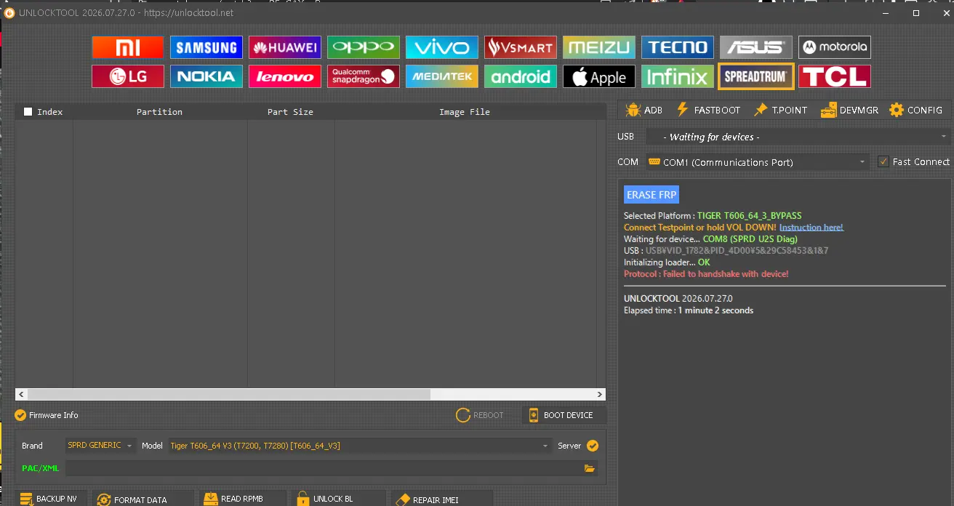Select the Vsmart brand logo
This screenshot has height=506, width=954.
pos(521,47)
